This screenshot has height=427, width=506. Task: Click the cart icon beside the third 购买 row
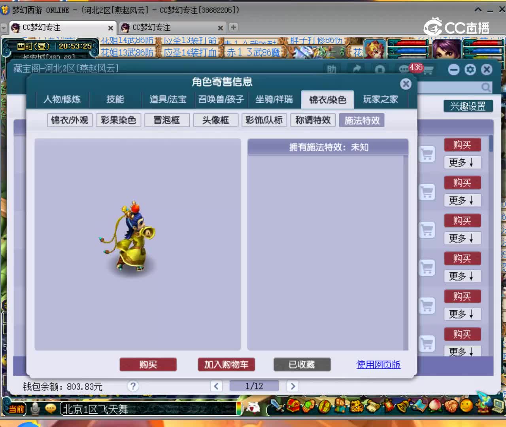tap(427, 230)
